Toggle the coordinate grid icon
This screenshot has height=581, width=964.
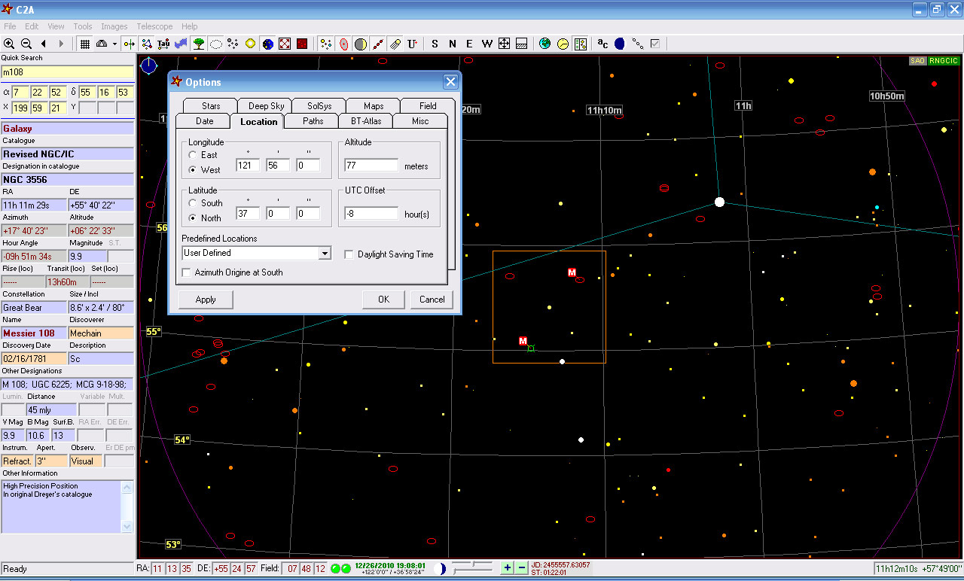pos(85,44)
